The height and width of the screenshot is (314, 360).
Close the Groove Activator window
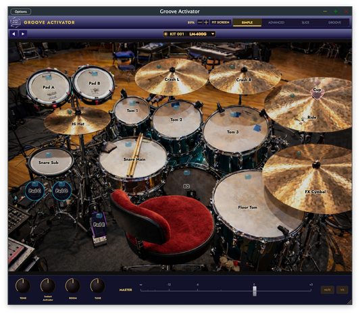click(346, 11)
